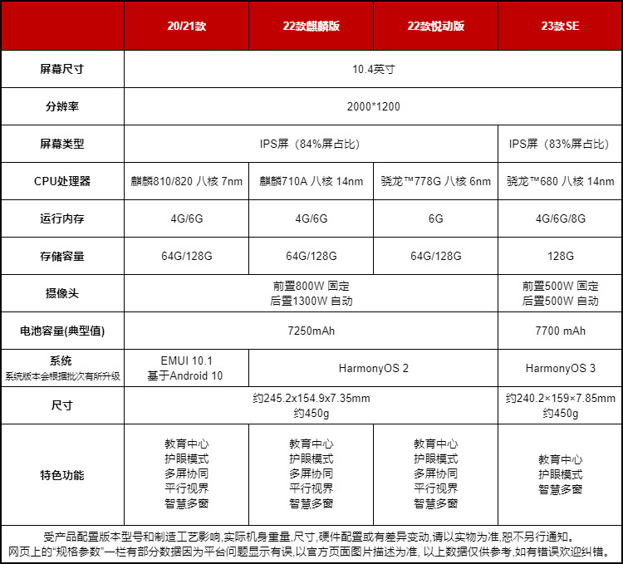Viewport: 623px width, 564px height.
Task: Click the IPS屏（83%屏占比）cell
Action: pyautogui.click(x=560, y=144)
